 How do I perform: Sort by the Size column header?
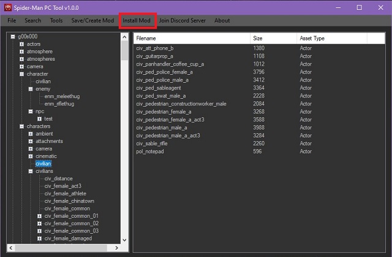click(x=274, y=38)
